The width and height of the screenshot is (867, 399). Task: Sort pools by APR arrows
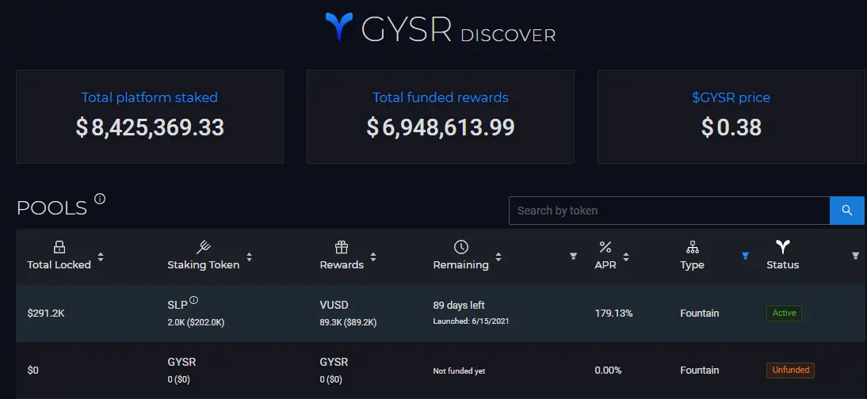click(x=626, y=257)
